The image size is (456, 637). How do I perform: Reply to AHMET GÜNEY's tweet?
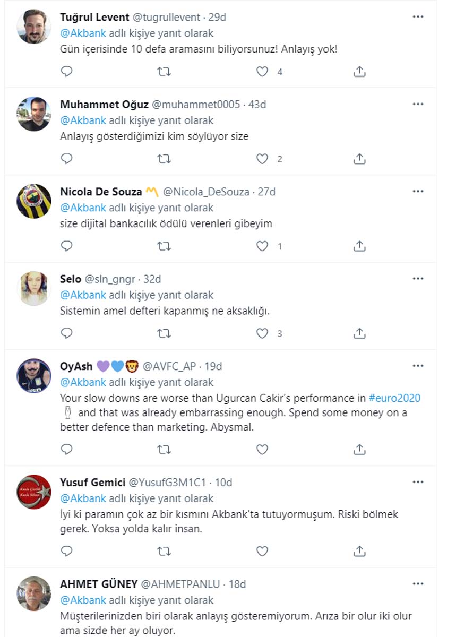(67, 634)
